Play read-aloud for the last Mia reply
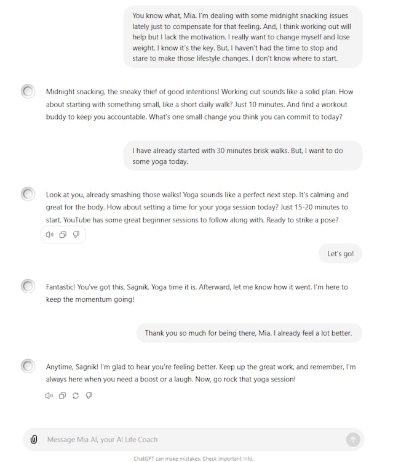The width and height of the screenshot is (393, 462). [x=49, y=395]
